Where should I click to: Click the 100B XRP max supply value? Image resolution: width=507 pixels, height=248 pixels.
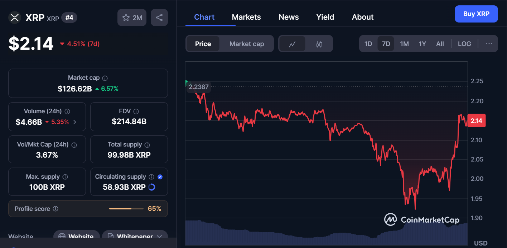click(x=47, y=187)
